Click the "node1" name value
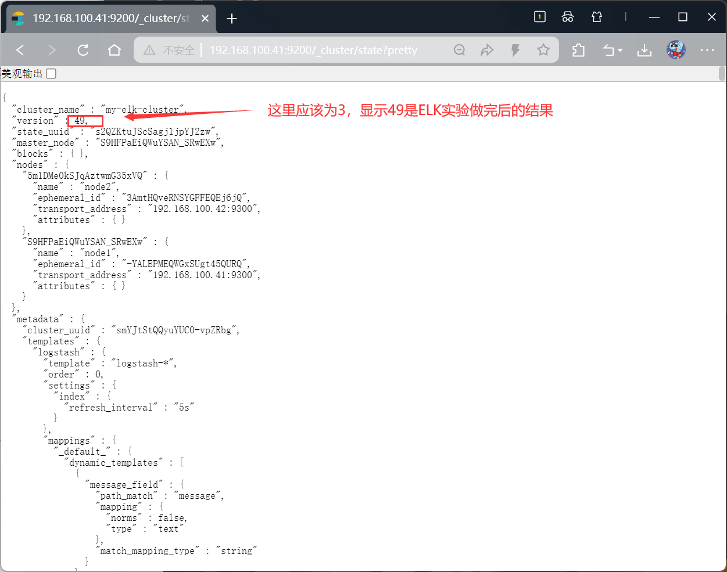This screenshot has height=572, width=727. (x=97, y=253)
